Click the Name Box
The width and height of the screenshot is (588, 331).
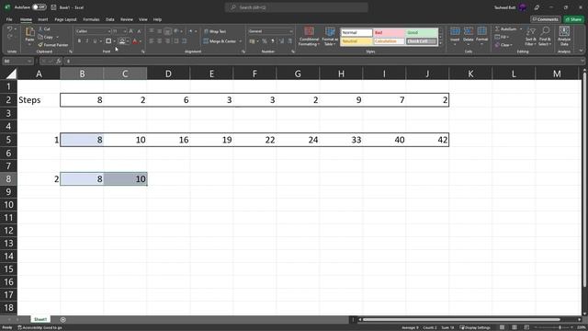[x=17, y=62]
